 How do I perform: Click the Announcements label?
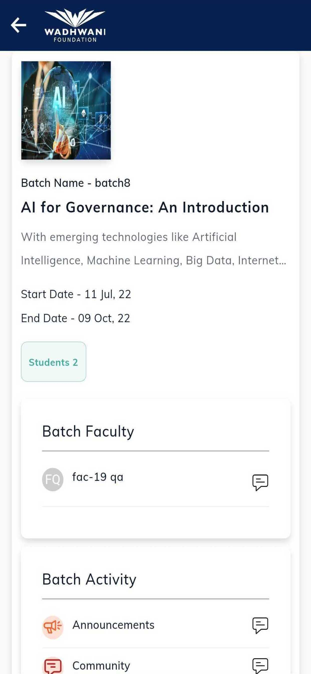113,625
